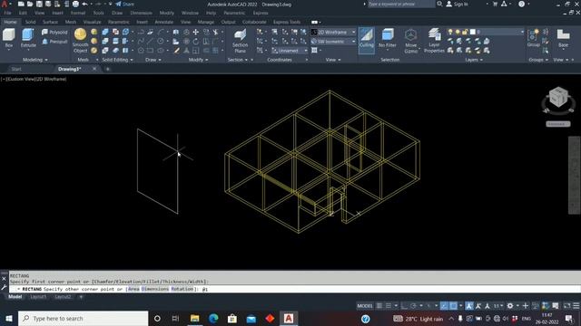Screen dimensions: 581x326
Task: Open the AutoCAD application menu logo
Action: 5,4
